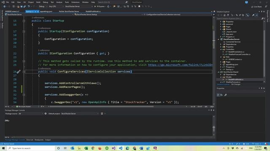
Task: Click the Solution Explorer Properties wrench icon
Action: click(x=253, y=15)
